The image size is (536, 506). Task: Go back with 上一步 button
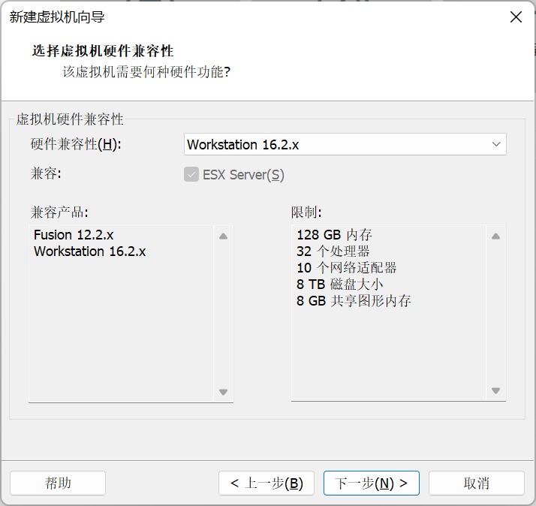click(266, 483)
